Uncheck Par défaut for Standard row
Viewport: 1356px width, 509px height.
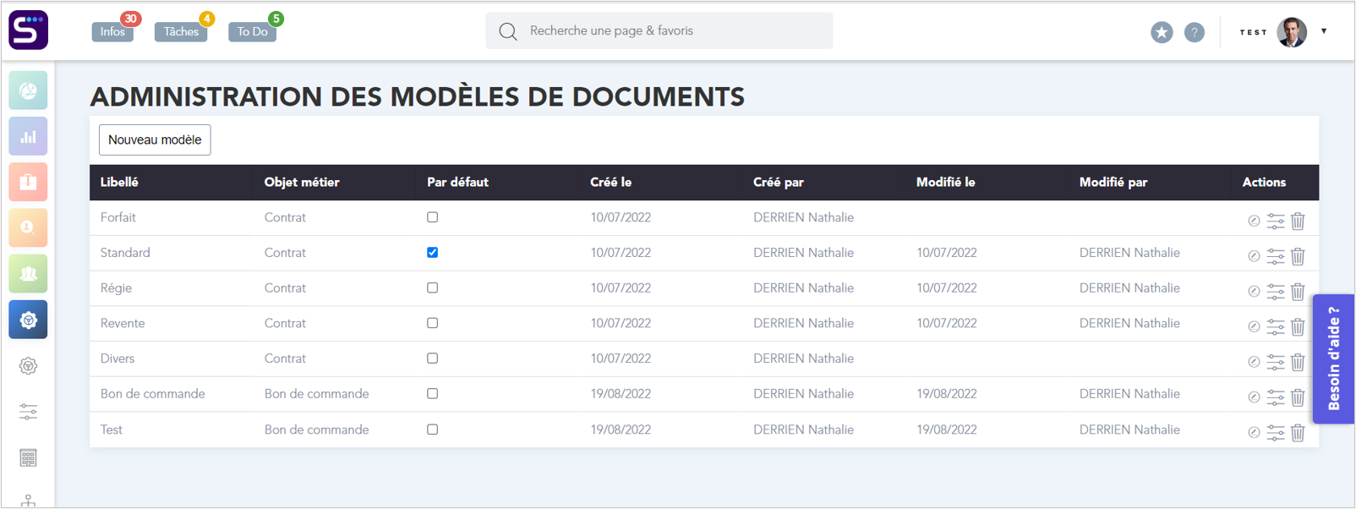[x=433, y=253]
